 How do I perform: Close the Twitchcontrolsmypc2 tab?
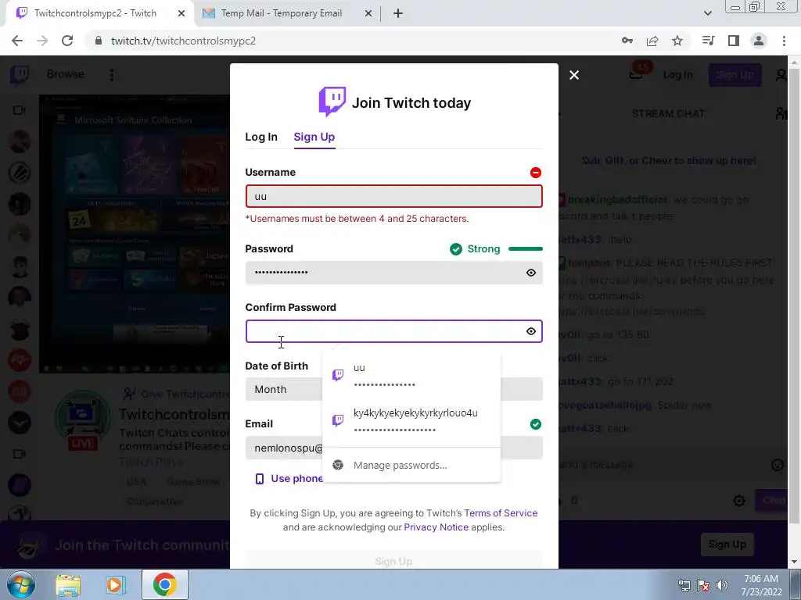181,13
